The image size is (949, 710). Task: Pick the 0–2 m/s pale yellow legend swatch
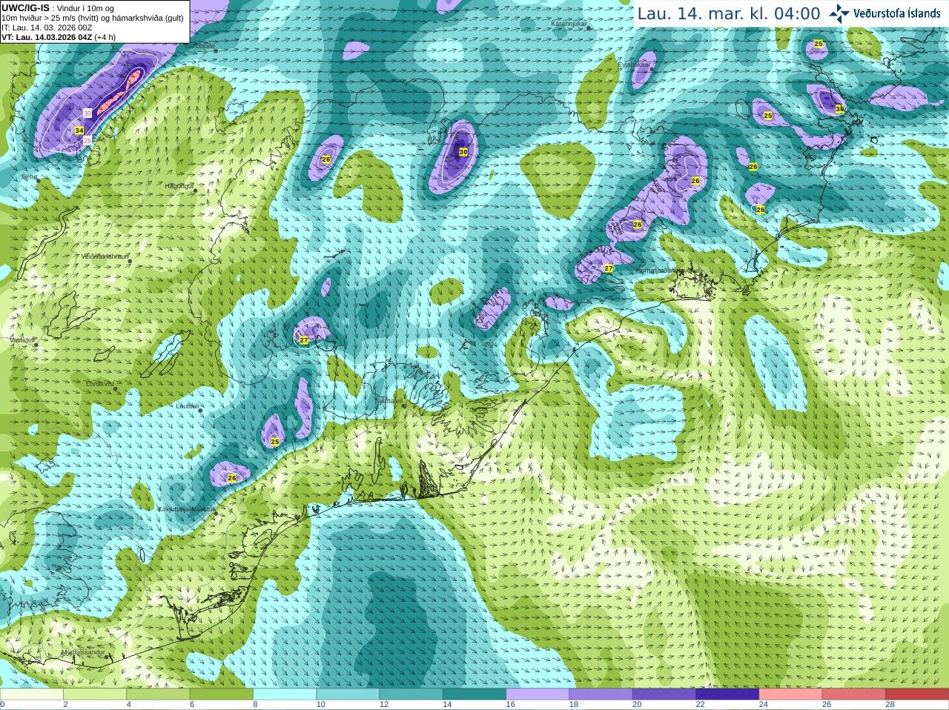(x=32, y=694)
